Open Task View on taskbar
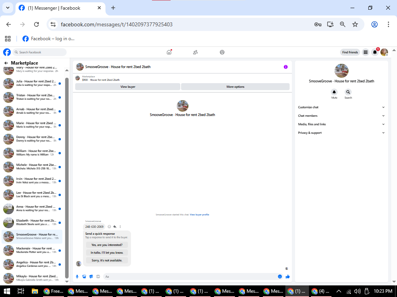The height and width of the screenshot is (297, 397). (21, 291)
